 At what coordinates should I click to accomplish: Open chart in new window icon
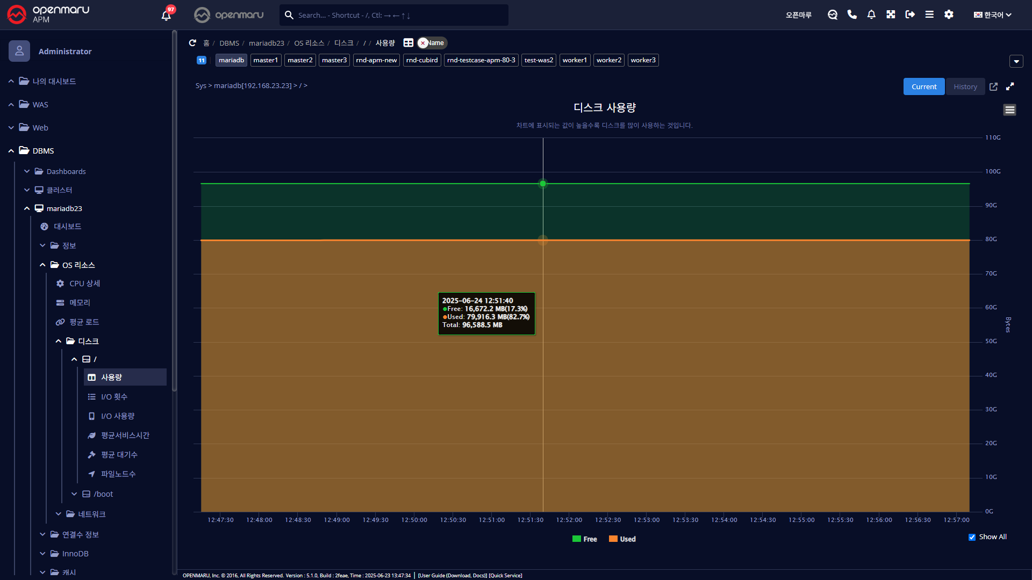(993, 86)
